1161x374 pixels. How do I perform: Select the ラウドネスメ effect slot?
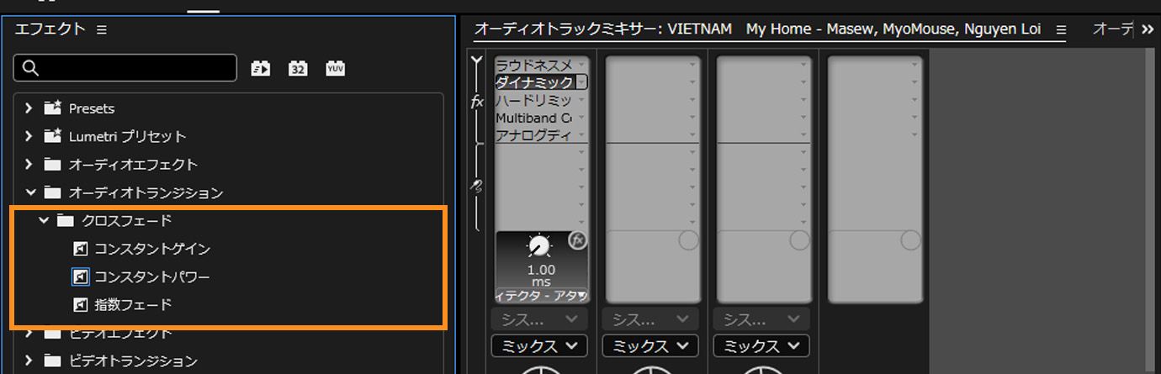point(533,65)
